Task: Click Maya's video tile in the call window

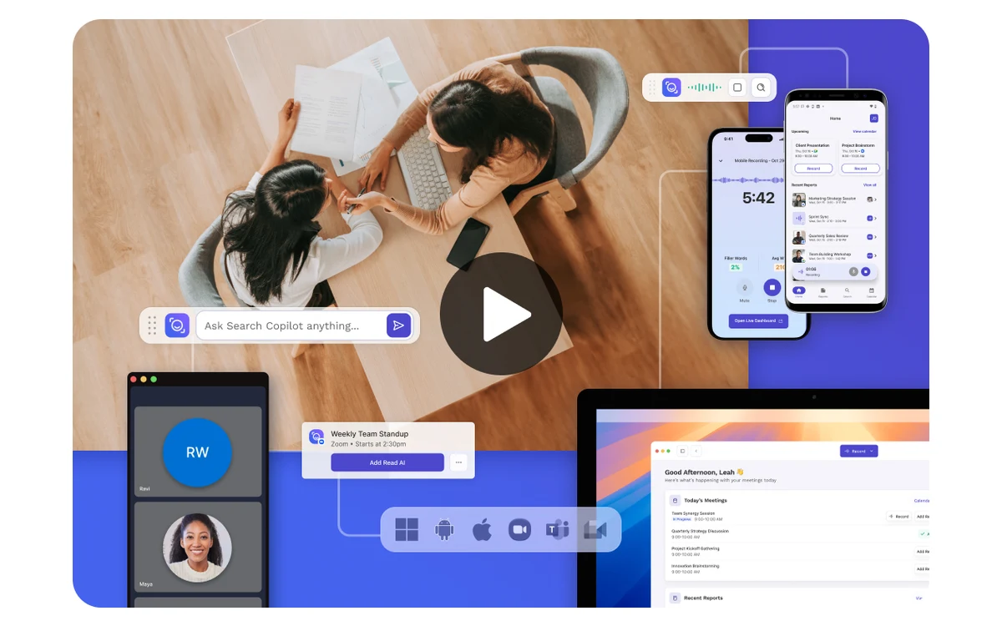Action: 198,548
